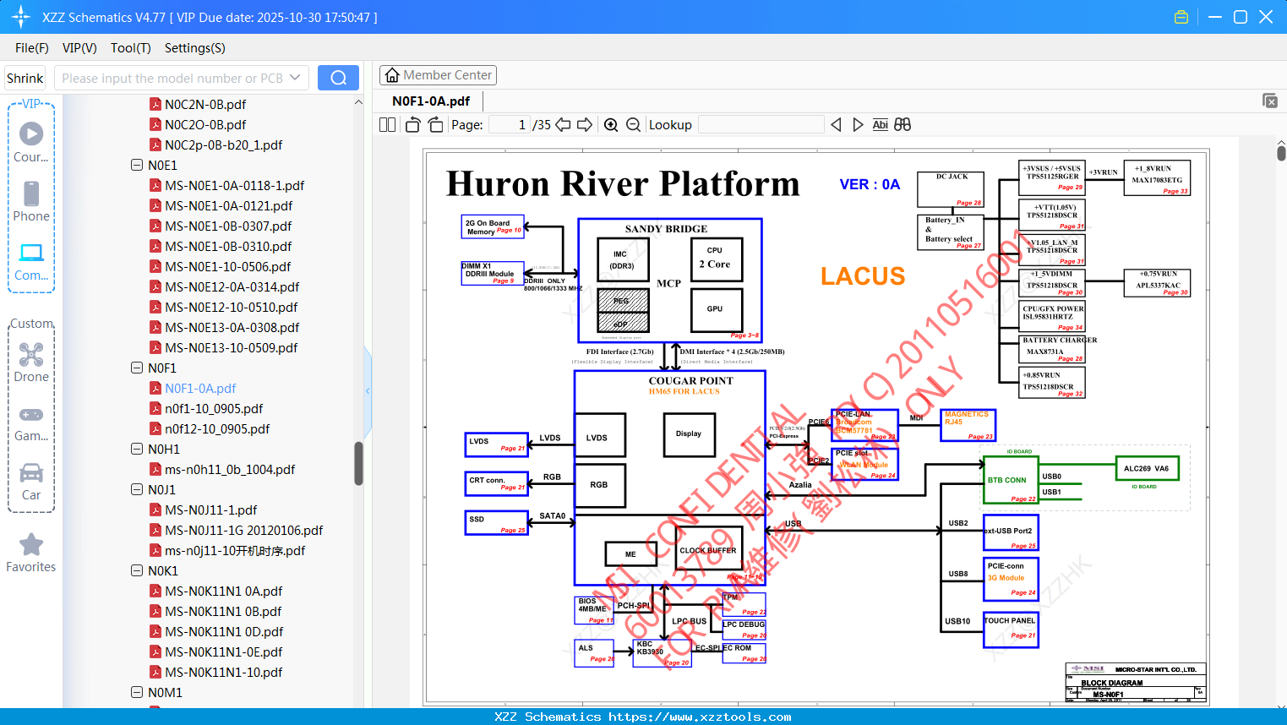Switch to the N0F1-0A.pdf document tab
The width and height of the screenshot is (1287, 725).
(431, 101)
